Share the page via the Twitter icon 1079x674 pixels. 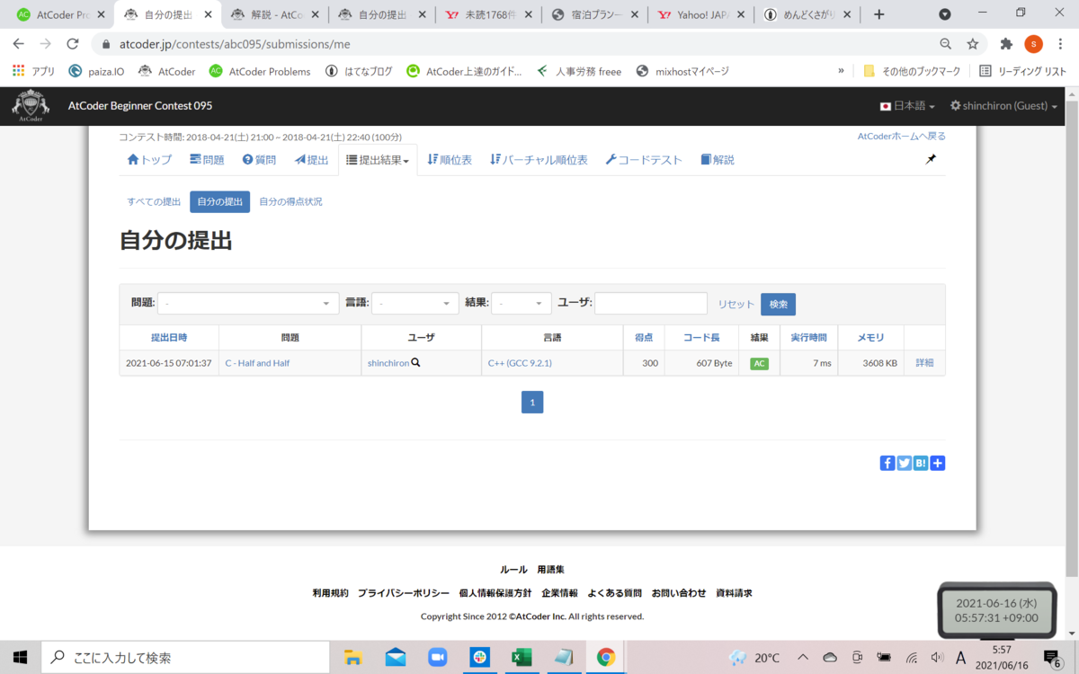pyautogui.click(x=904, y=463)
